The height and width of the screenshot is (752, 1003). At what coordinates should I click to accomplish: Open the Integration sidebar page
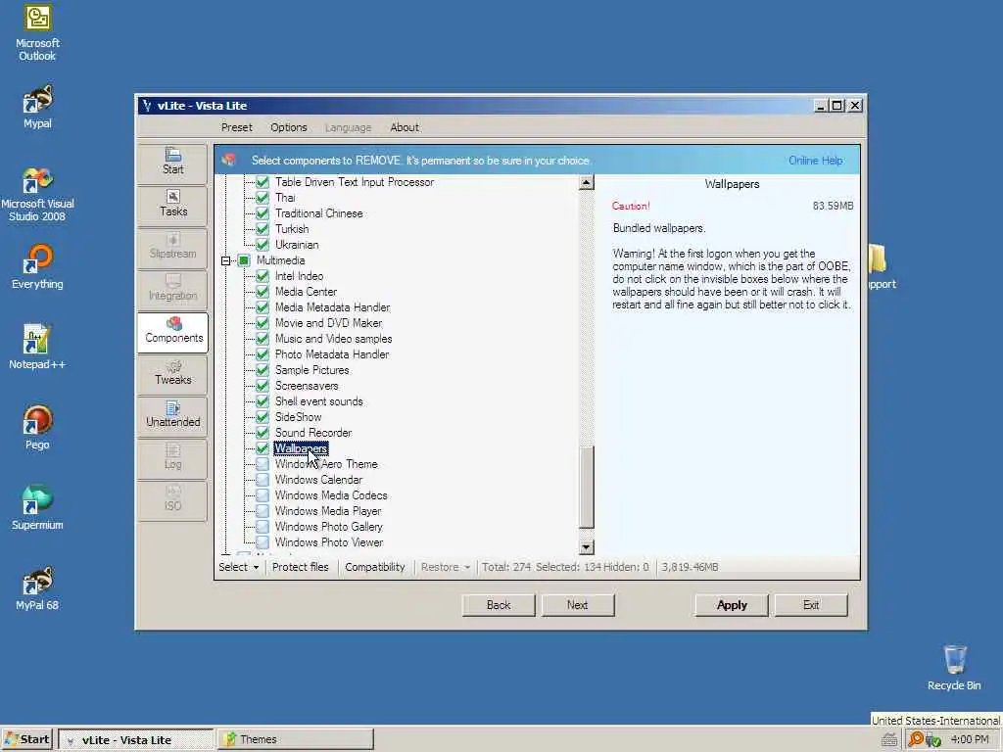172,290
